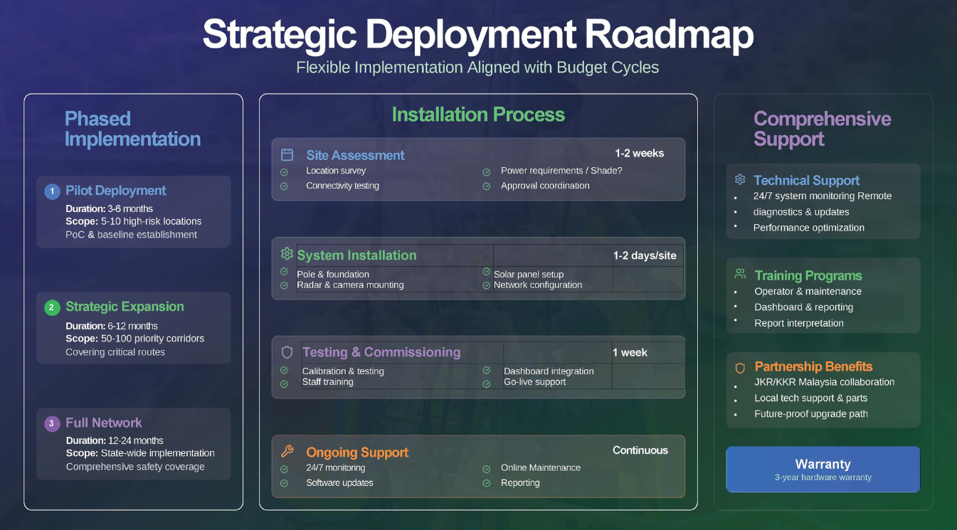Select the Phased Implementation heading
Viewport: 957px width, 530px height.
(x=132, y=129)
